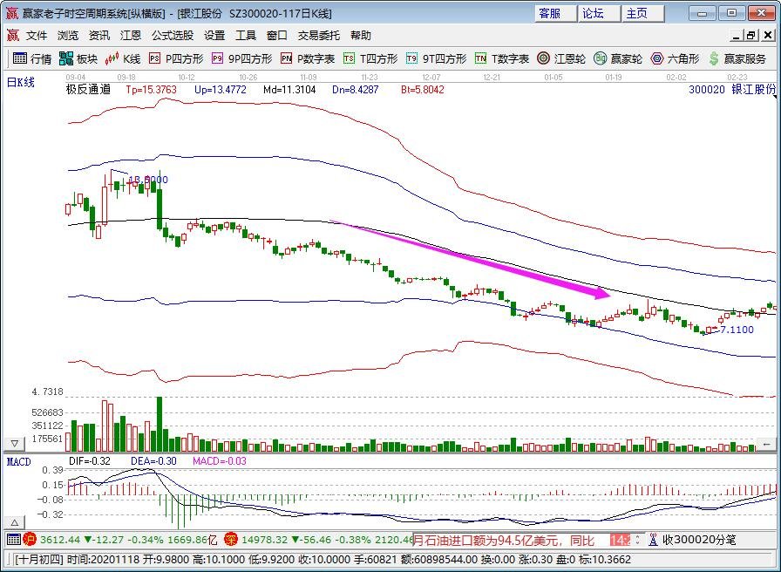Click the 7.1100 low price label

[737, 330]
